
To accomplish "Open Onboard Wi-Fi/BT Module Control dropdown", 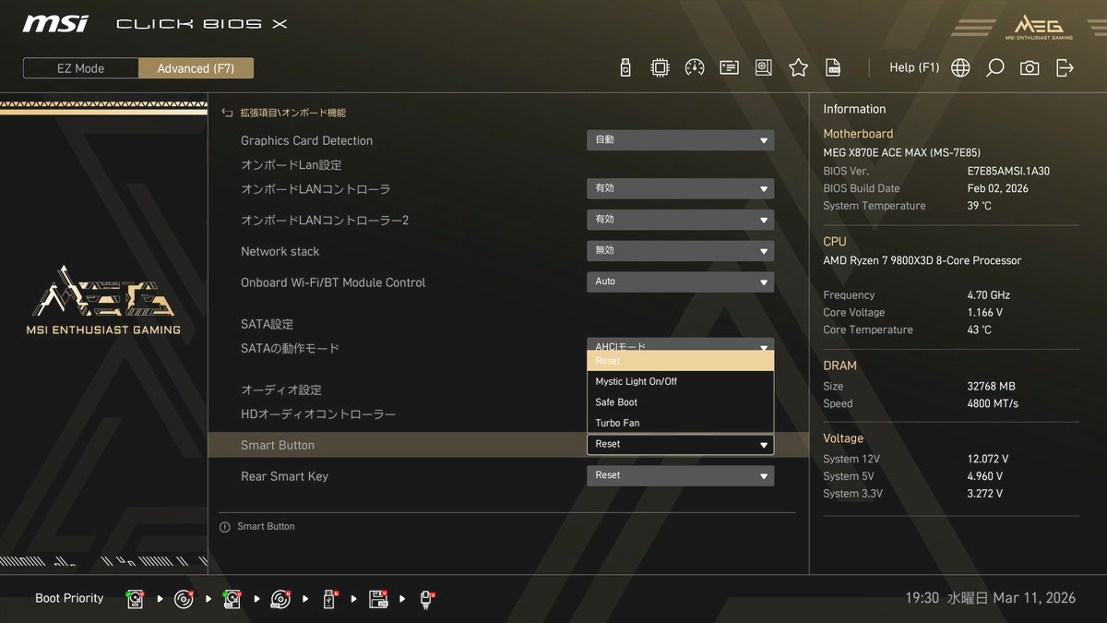I will (x=680, y=282).
